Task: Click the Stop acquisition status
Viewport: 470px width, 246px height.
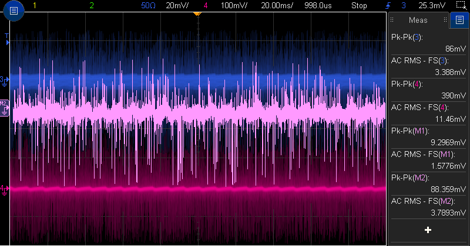Action: (359, 5)
